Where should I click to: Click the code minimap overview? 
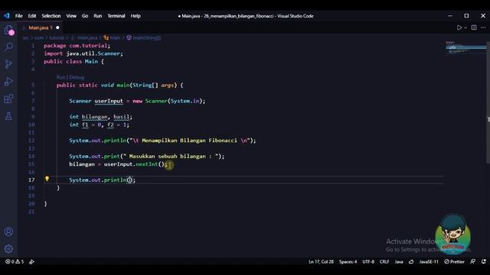pos(465,47)
